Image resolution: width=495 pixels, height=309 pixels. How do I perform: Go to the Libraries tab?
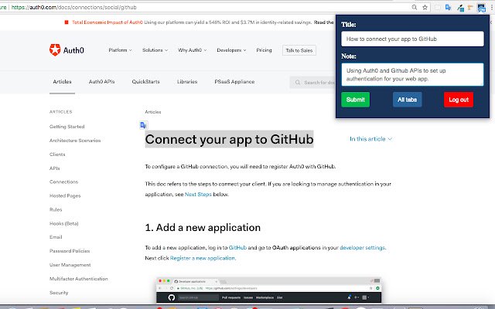point(187,82)
